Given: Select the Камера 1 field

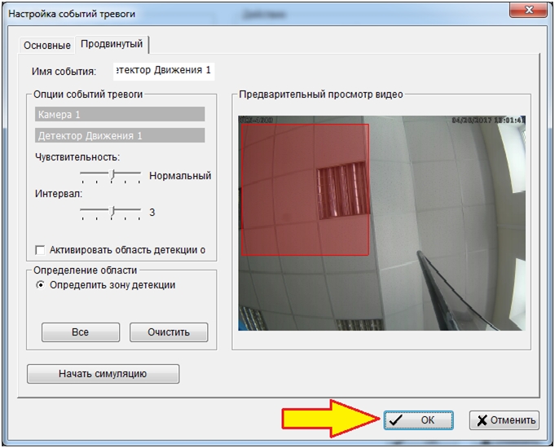Looking at the screenshot, I should 120,115.
